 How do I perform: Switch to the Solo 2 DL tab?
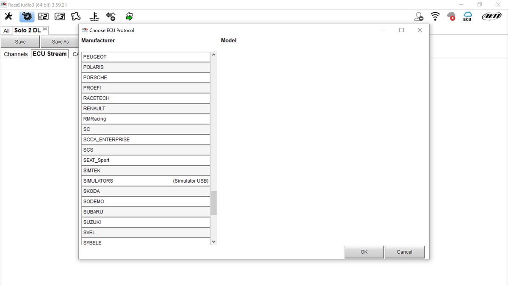tap(28, 30)
